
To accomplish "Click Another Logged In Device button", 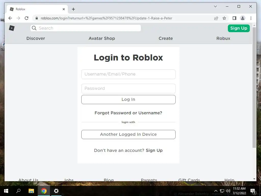I will 128,134.
